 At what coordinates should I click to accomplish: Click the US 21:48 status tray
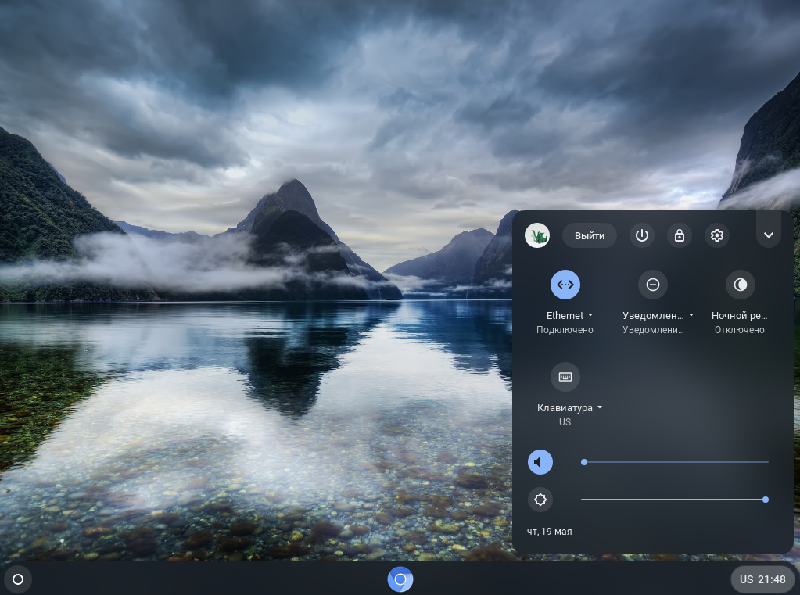tap(762, 579)
